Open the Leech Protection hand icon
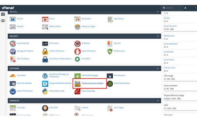197x120 pixels. tap(77, 52)
